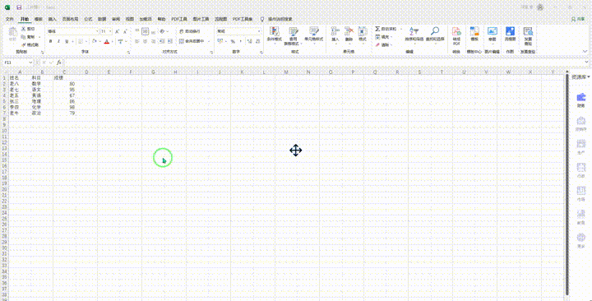Click the Convert to PDF icon
This screenshot has height=301, width=592.
456,32
